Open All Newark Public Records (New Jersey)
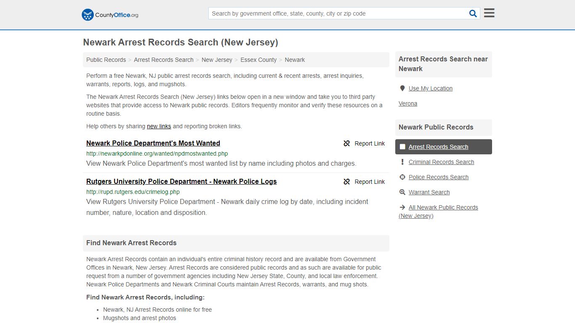This screenshot has height=323, width=575. click(x=438, y=212)
